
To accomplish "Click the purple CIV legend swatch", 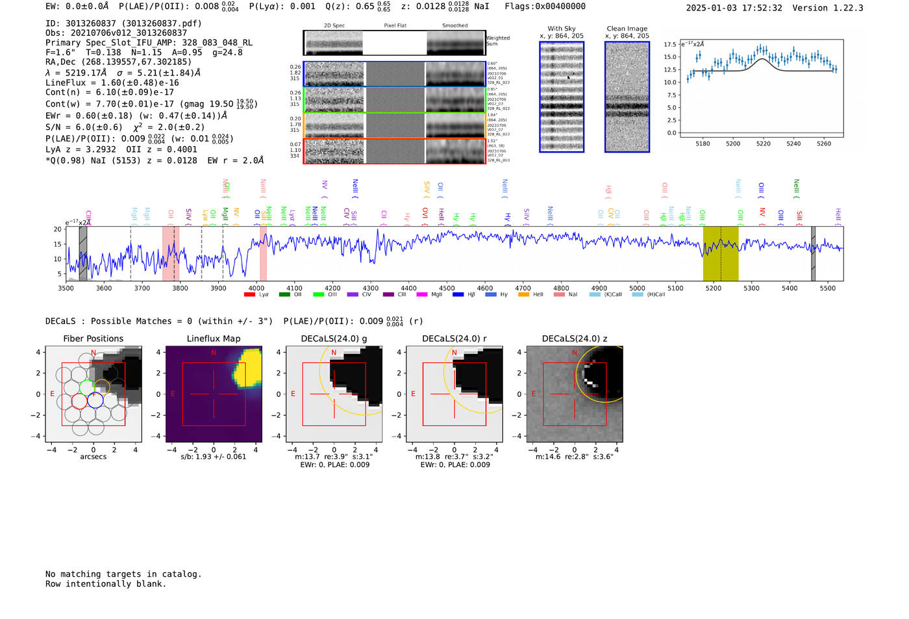I will pos(353,295).
